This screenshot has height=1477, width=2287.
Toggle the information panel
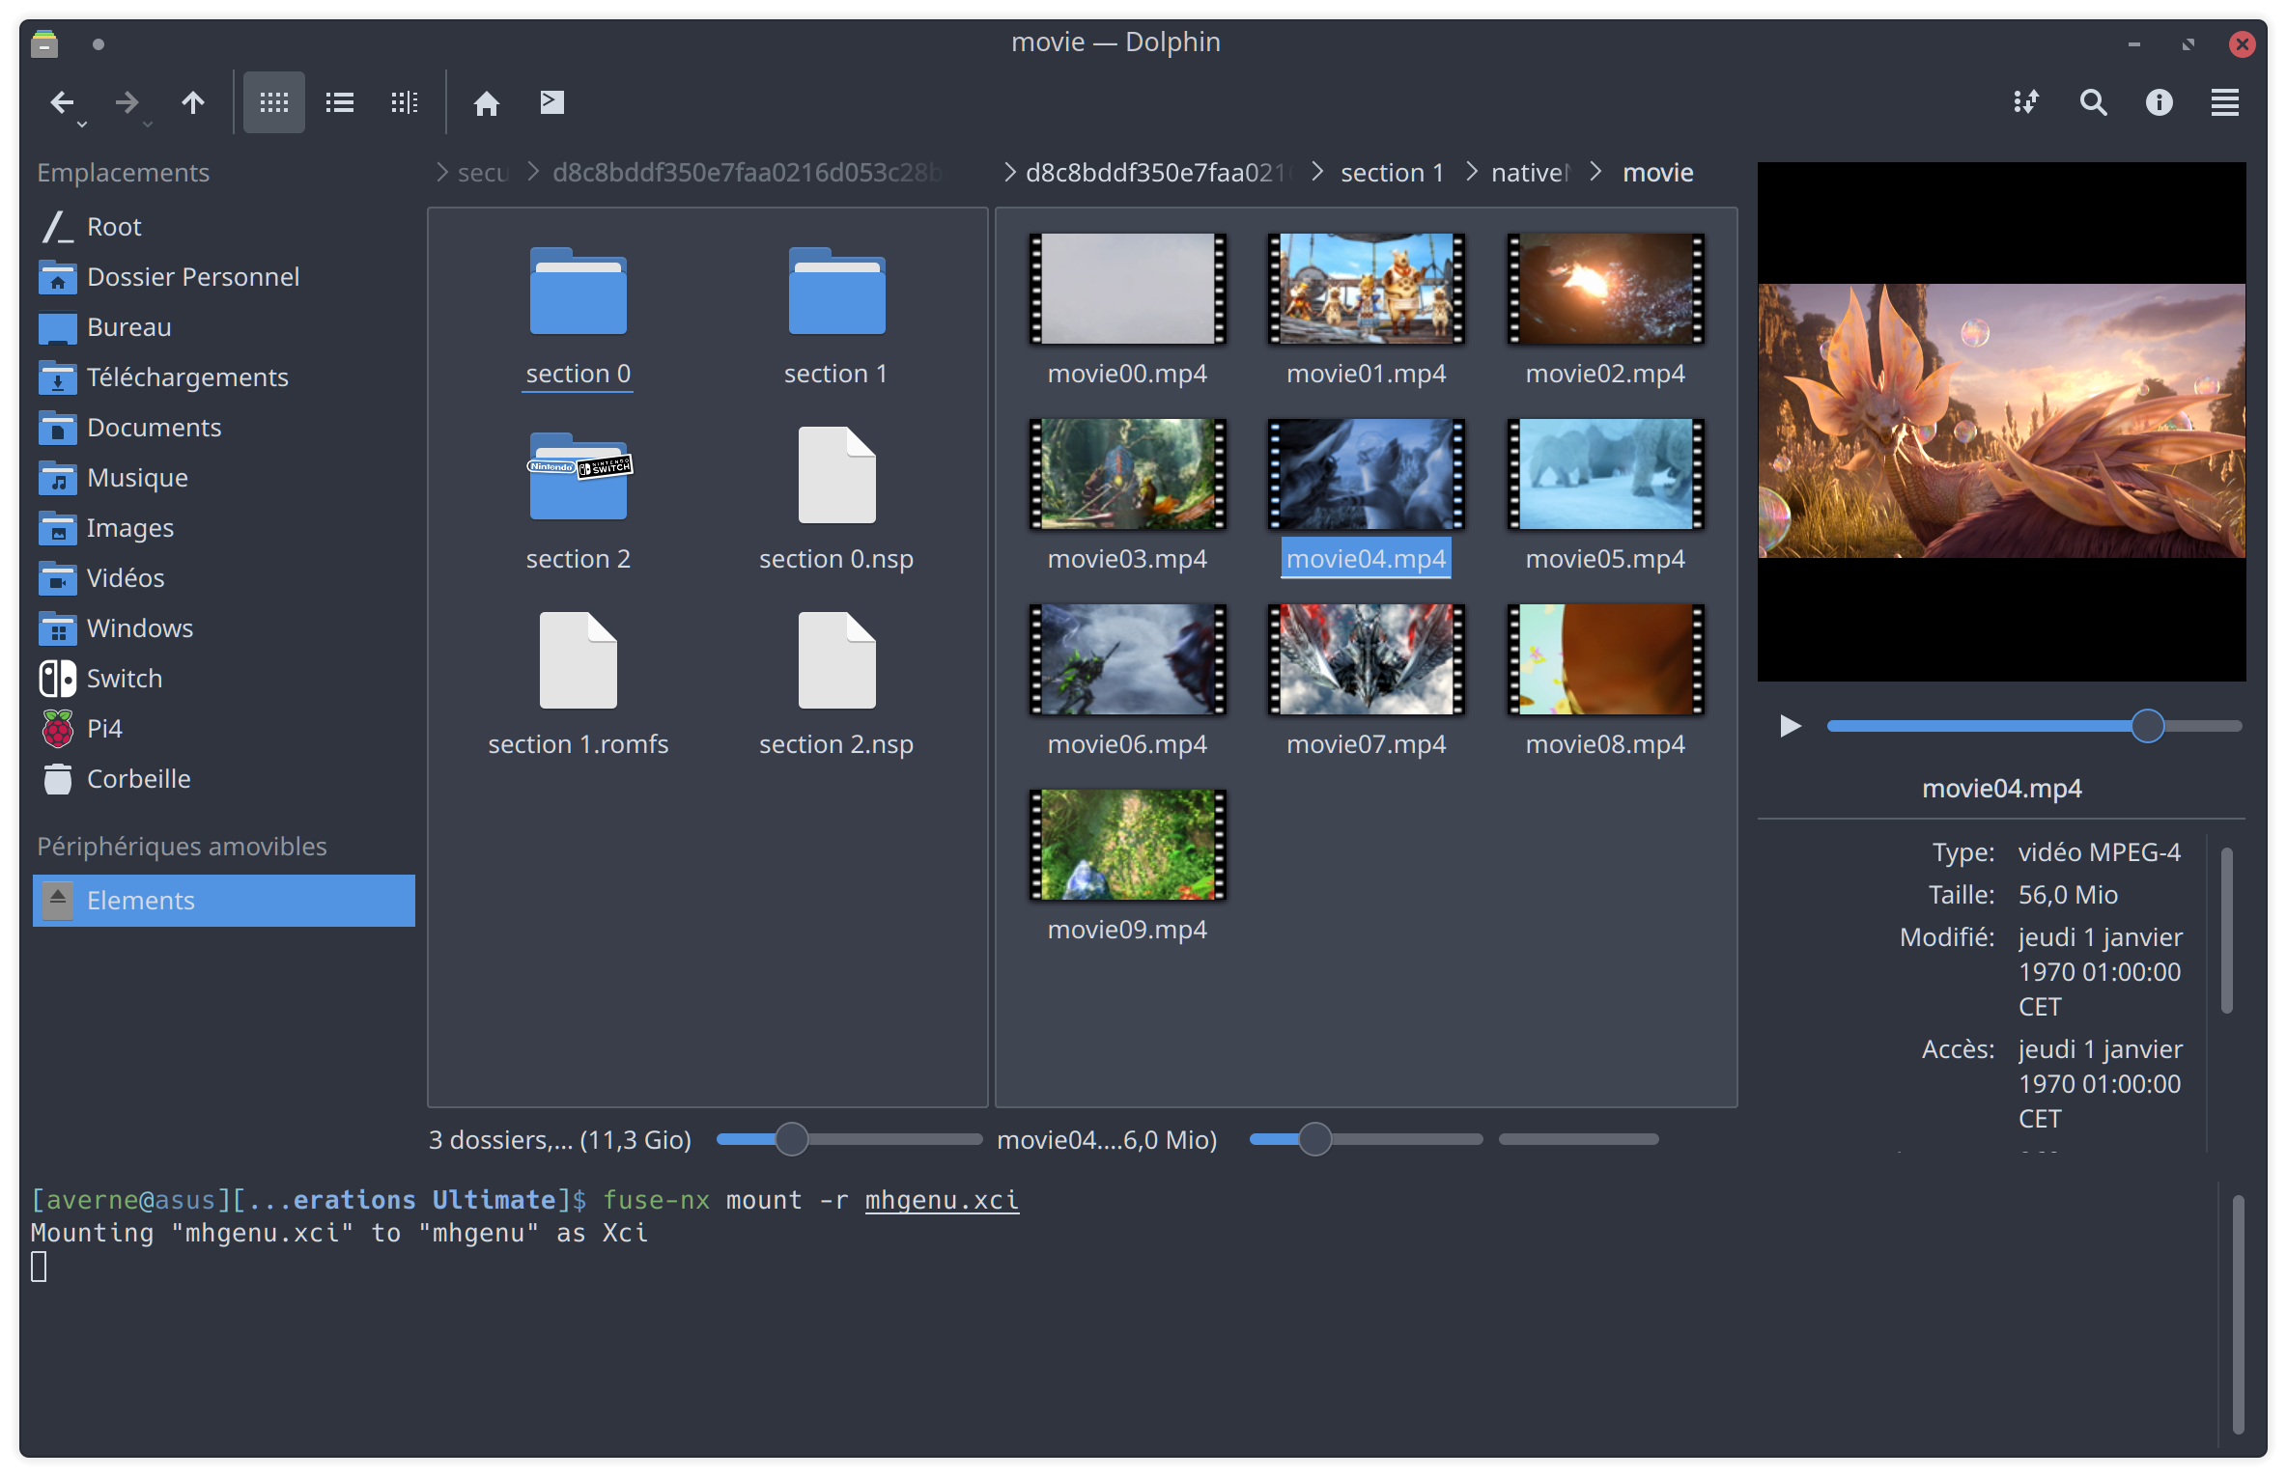click(2159, 102)
